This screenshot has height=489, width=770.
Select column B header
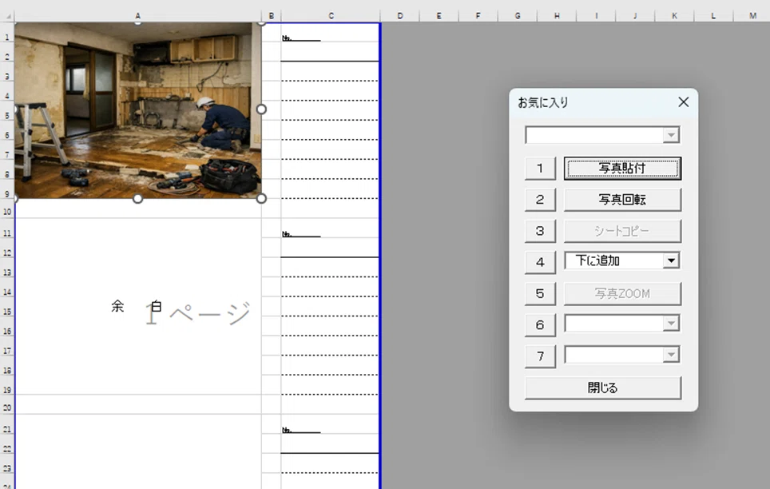271,16
